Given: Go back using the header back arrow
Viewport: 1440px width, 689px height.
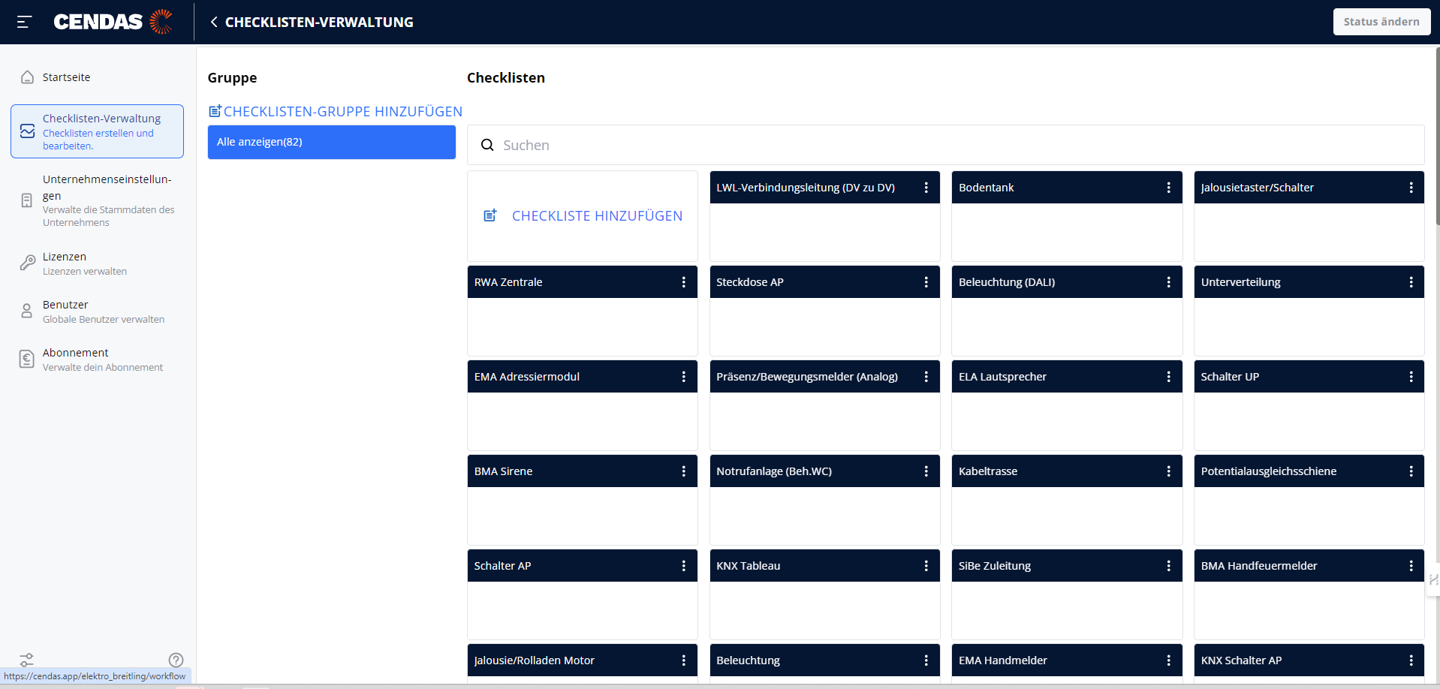Looking at the screenshot, I should (x=214, y=22).
